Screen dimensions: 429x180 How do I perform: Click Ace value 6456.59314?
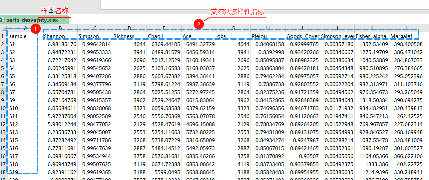tap(199, 52)
